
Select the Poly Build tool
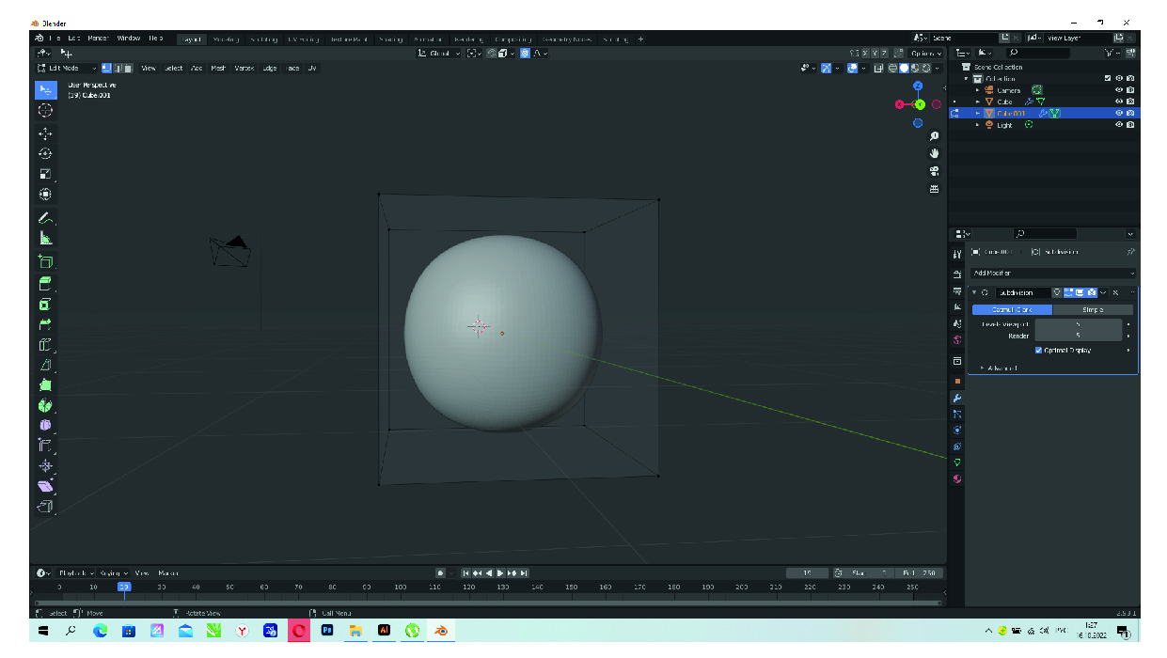click(45, 385)
